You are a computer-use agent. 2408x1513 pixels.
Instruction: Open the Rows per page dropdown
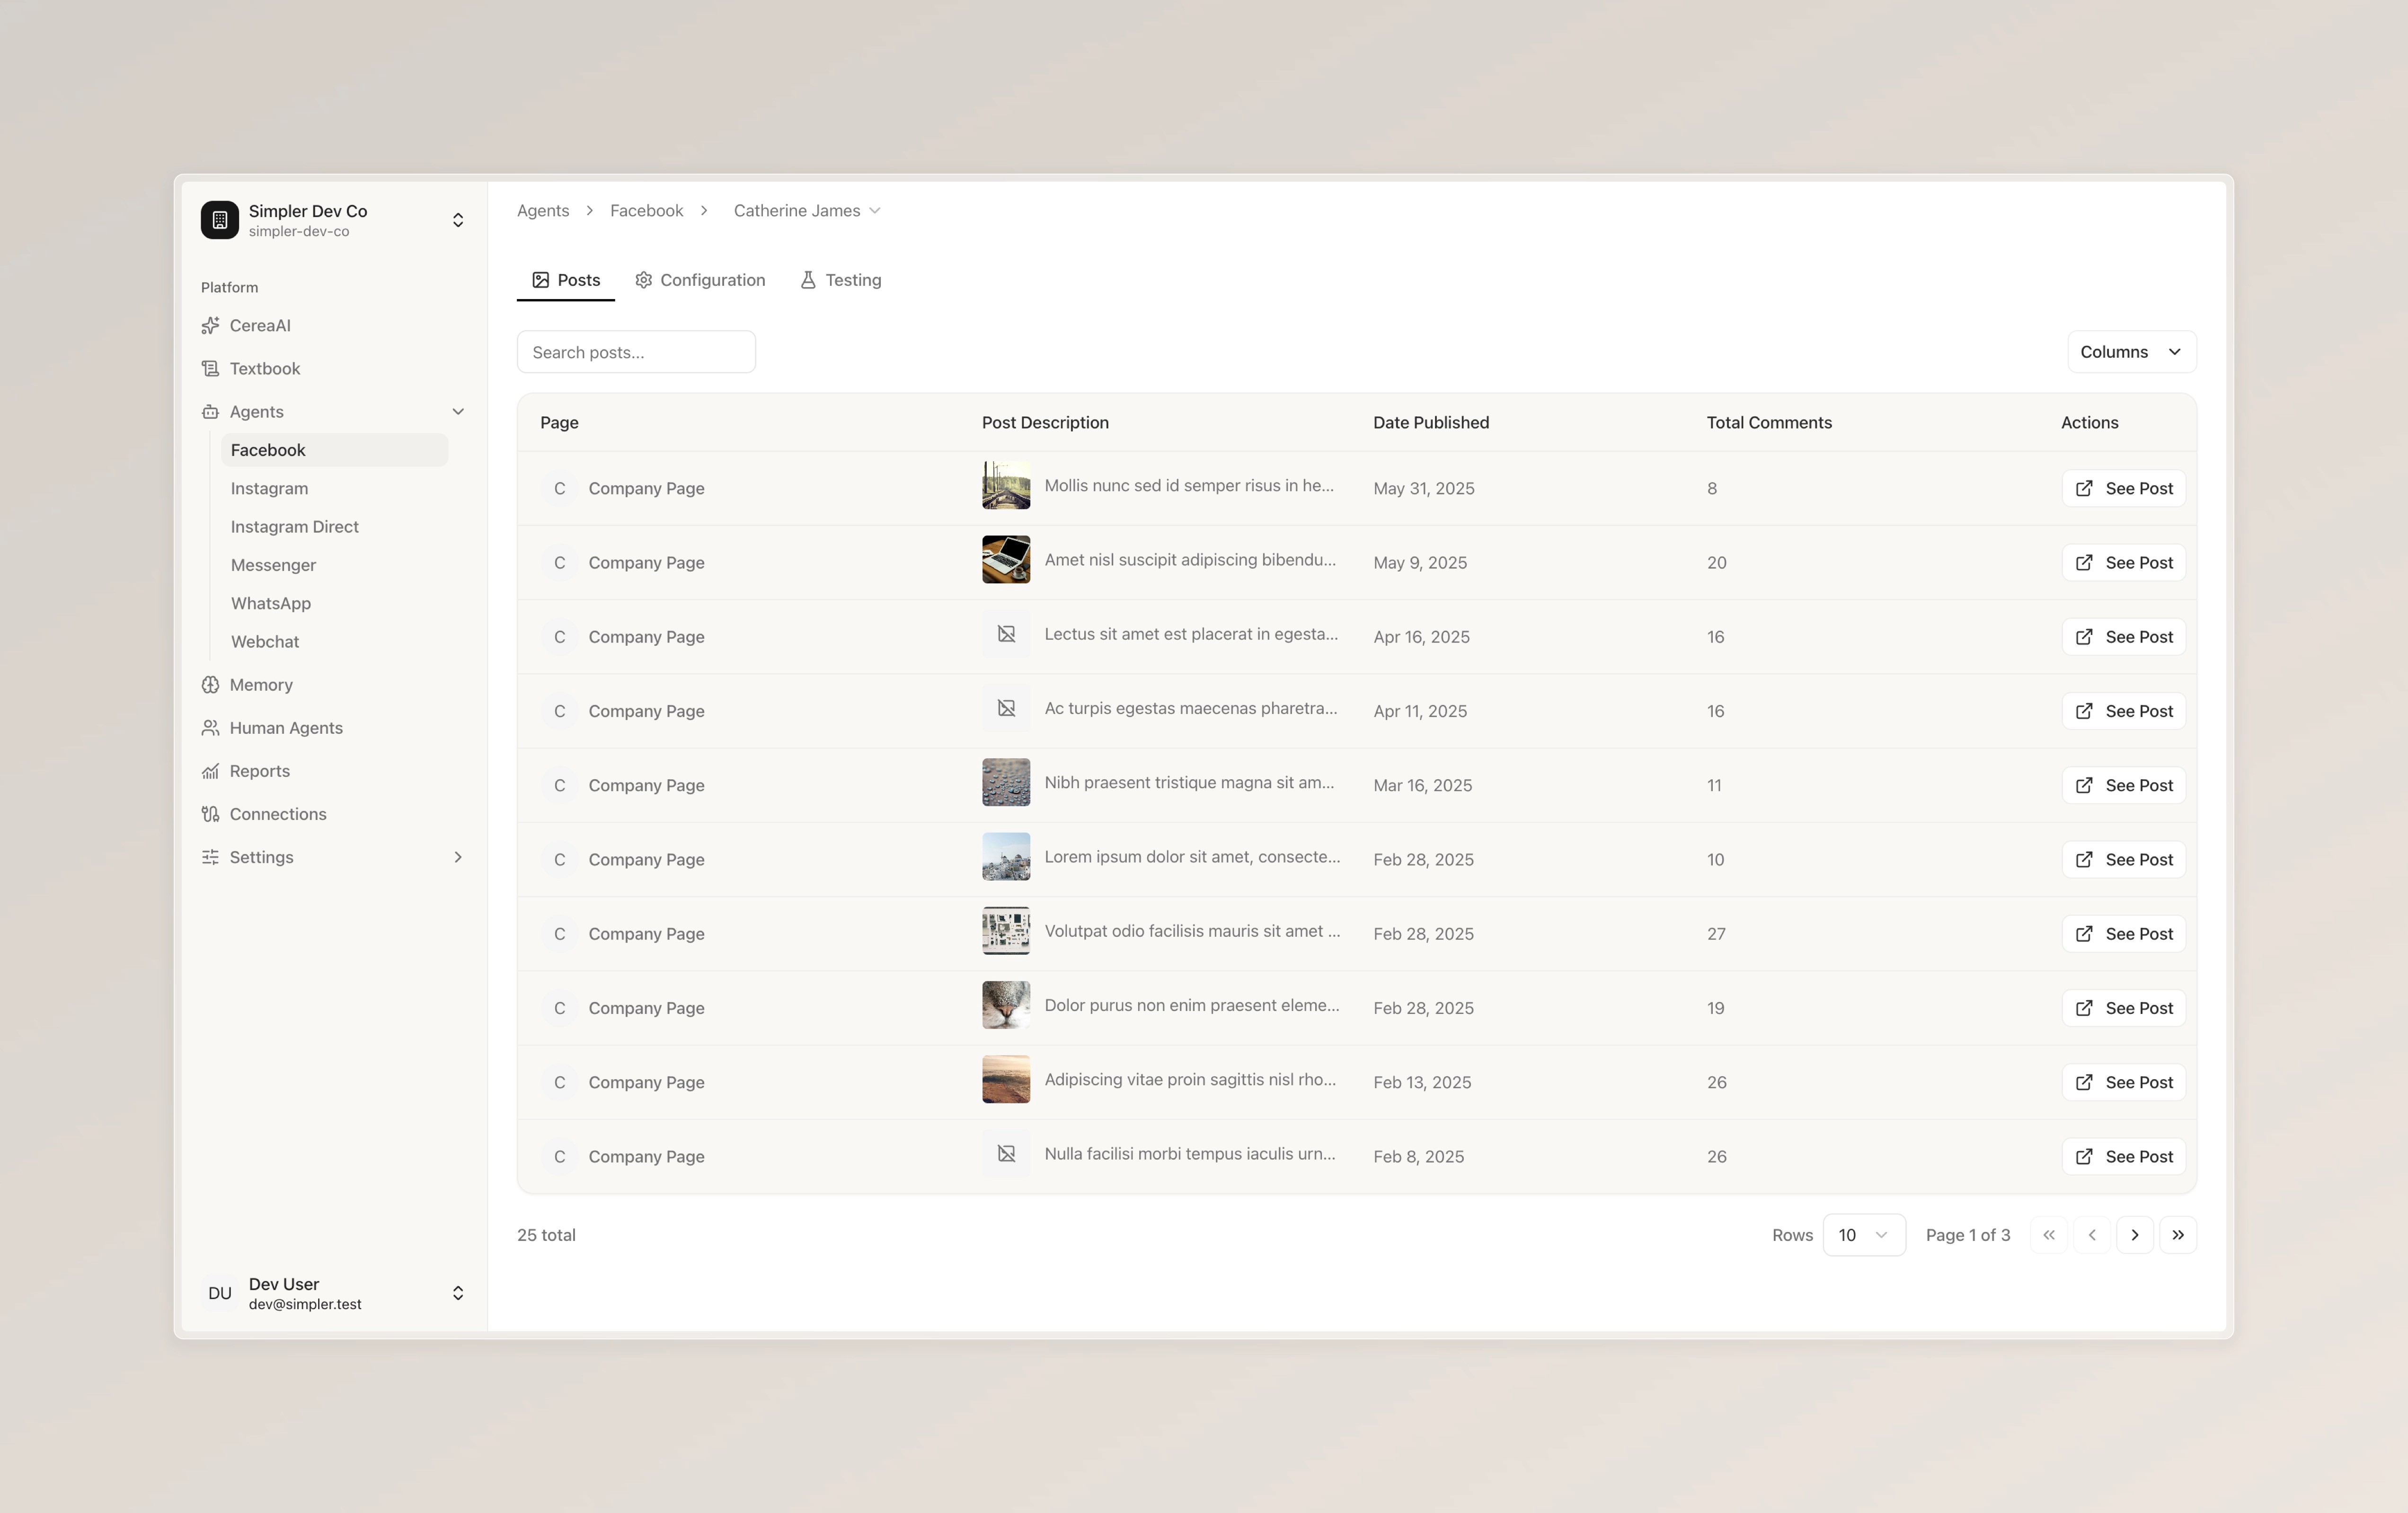click(1863, 1235)
